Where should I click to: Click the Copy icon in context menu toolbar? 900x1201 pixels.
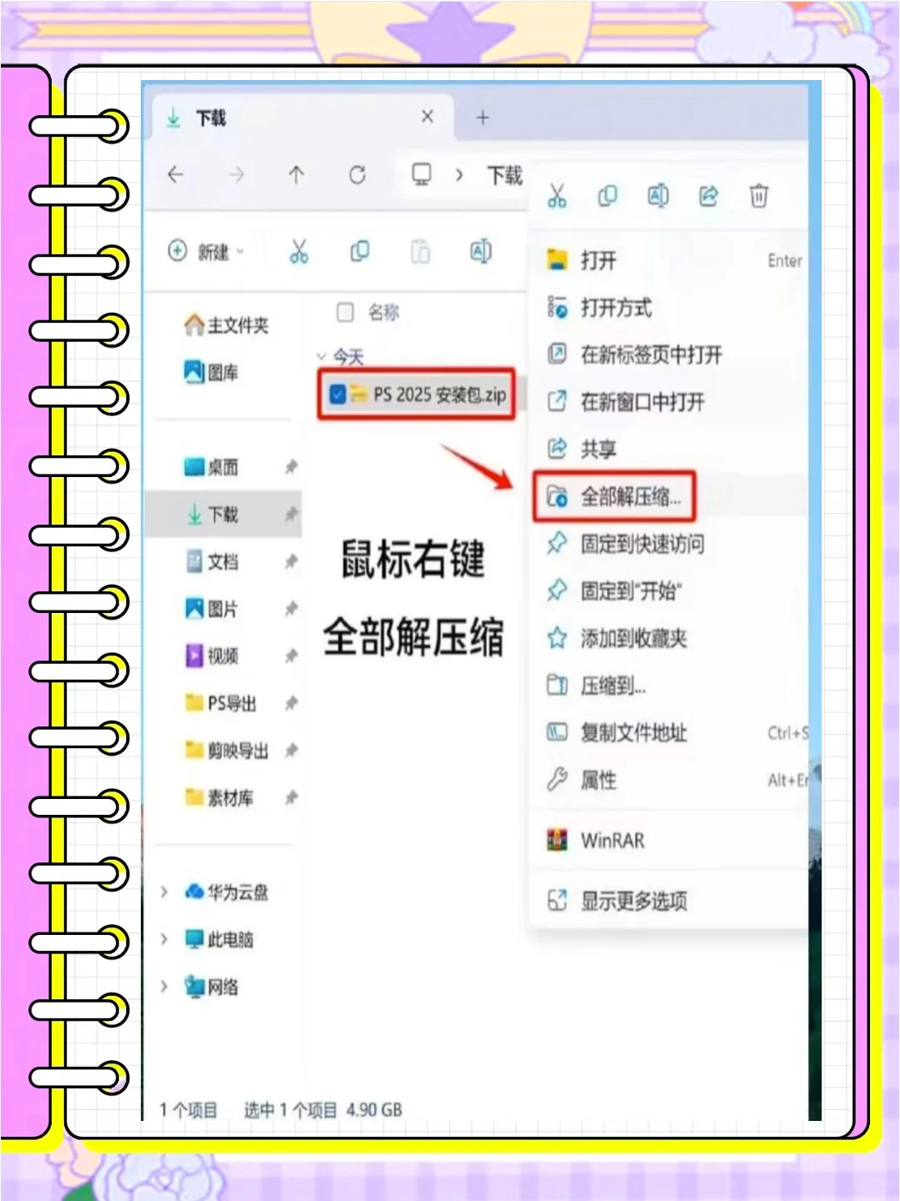pyautogui.click(x=607, y=197)
